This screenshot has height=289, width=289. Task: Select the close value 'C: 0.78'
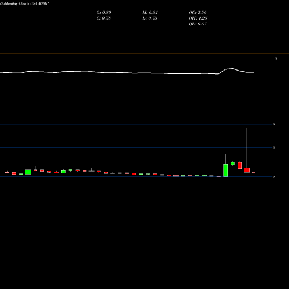pos(103,18)
